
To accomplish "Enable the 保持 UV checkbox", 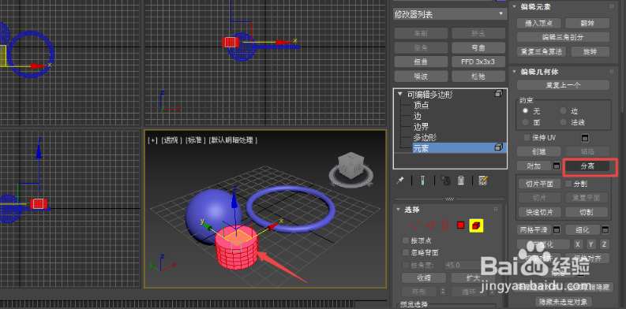I will [x=527, y=138].
